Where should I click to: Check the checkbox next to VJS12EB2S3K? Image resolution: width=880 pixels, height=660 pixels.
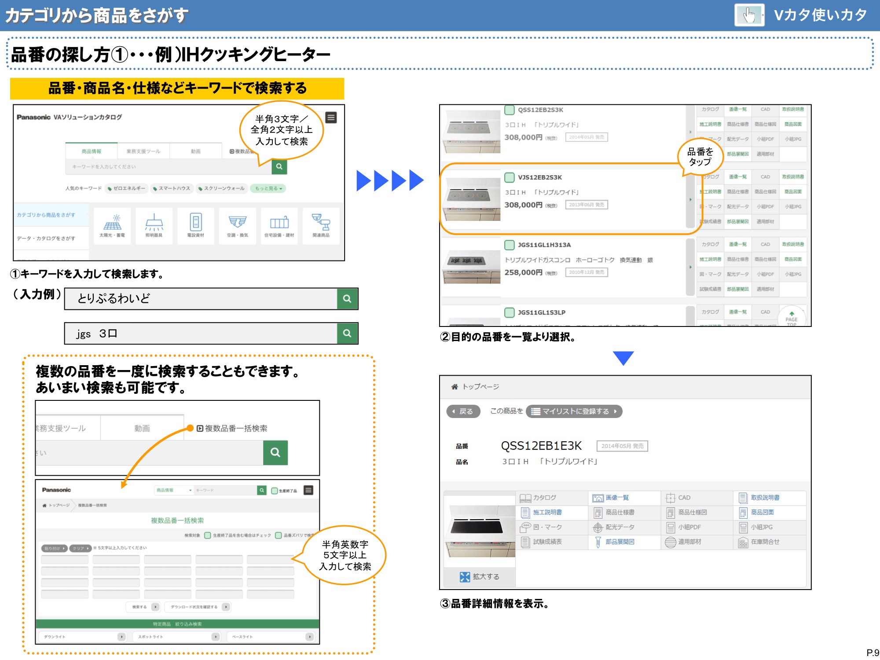click(509, 177)
